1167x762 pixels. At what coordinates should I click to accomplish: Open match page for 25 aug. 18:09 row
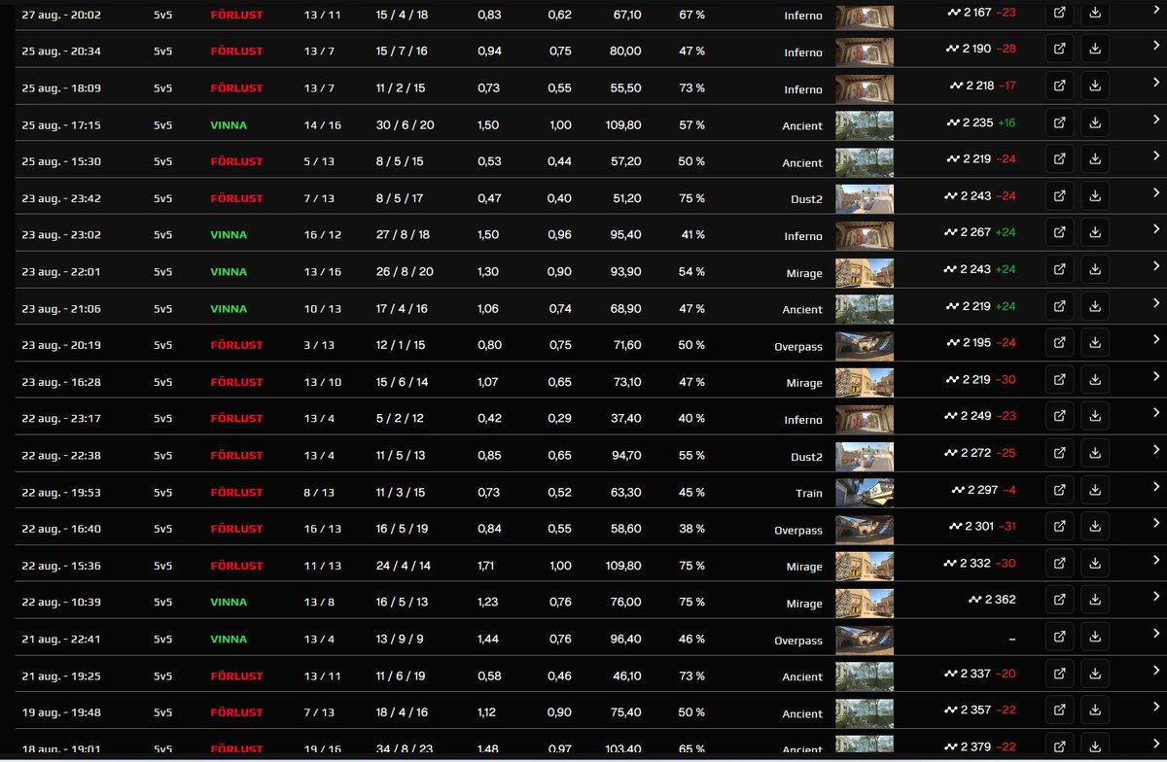click(x=1059, y=86)
